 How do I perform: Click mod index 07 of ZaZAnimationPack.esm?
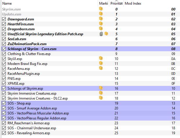point(173,44)
